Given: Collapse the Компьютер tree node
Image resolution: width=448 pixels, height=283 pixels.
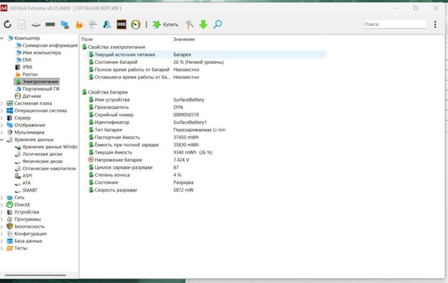Looking at the screenshot, I should tap(2, 38).
